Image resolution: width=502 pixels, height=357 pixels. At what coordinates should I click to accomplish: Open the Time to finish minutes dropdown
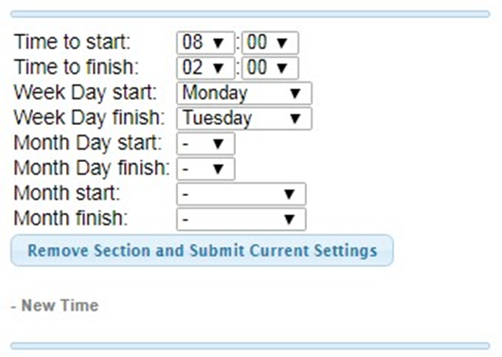(x=270, y=68)
